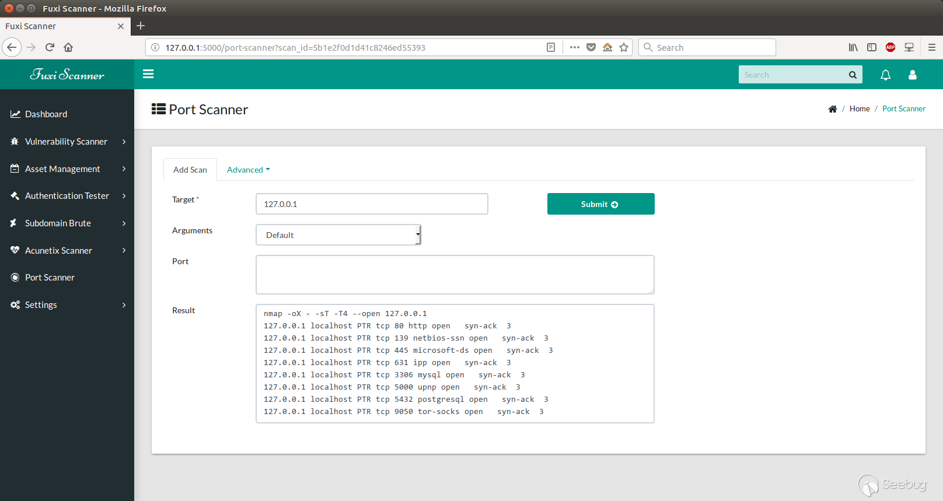
Task: Open a new browser tab
Action: pos(141,26)
